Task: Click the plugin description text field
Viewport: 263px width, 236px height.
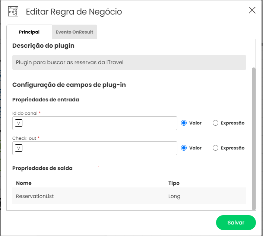Action: pos(129,62)
